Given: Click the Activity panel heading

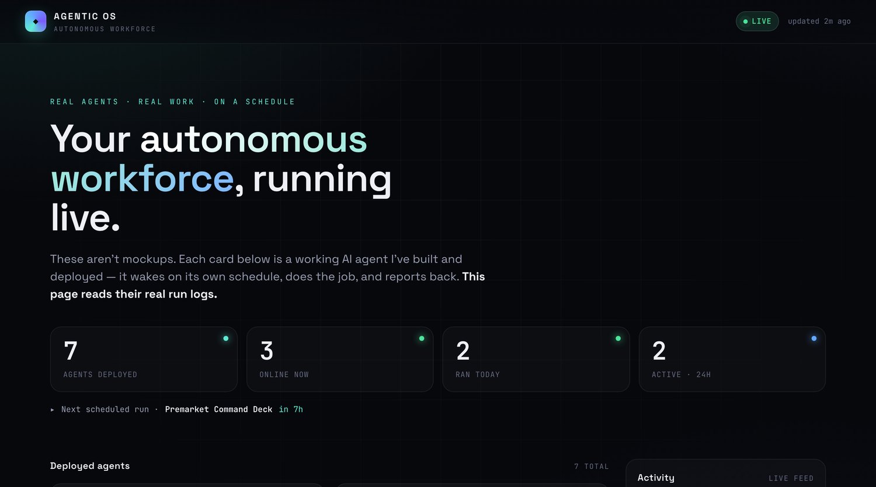Looking at the screenshot, I should 656,478.
